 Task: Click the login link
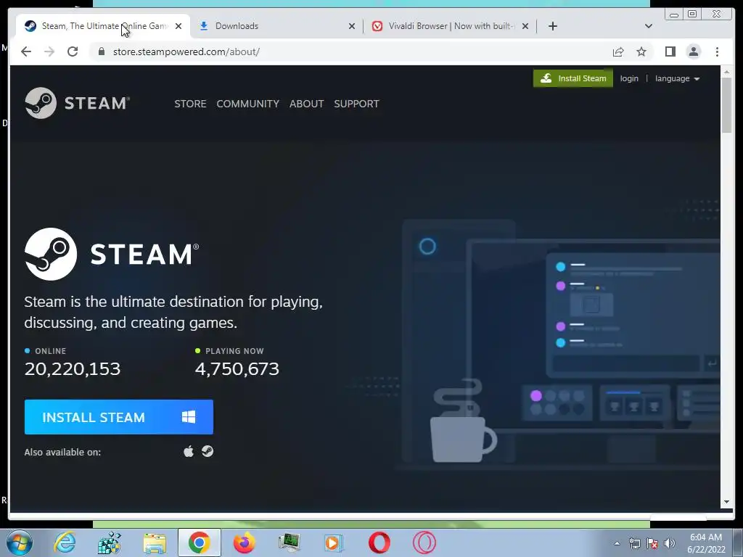tap(629, 78)
